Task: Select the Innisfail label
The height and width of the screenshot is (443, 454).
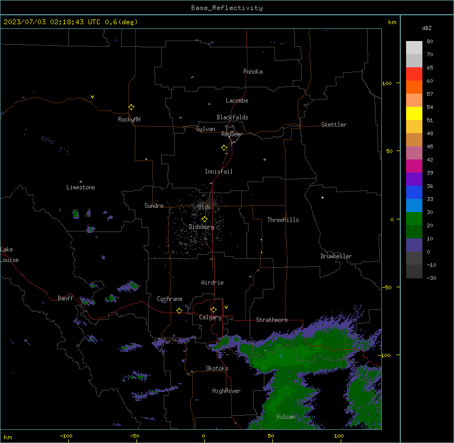Action: pyautogui.click(x=219, y=172)
